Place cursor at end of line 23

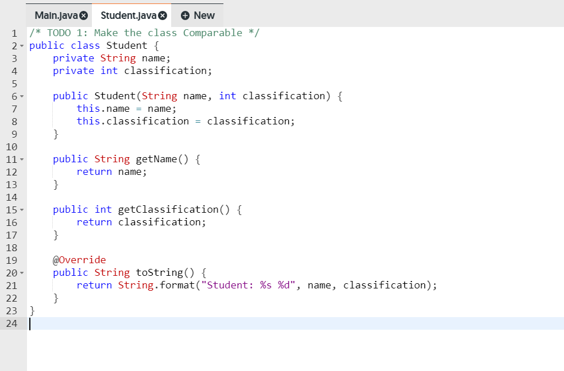(34, 310)
